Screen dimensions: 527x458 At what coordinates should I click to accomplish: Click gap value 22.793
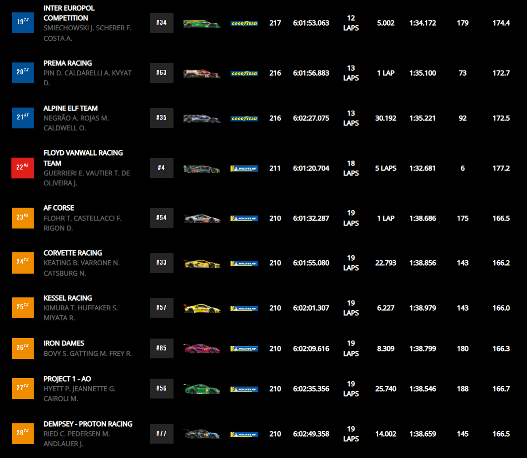(386, 263)
